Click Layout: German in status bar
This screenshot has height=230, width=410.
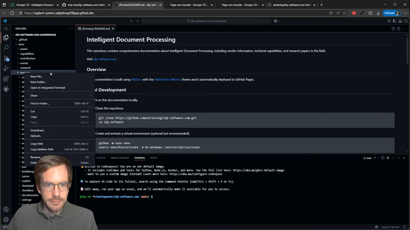[x=390, y=227]
